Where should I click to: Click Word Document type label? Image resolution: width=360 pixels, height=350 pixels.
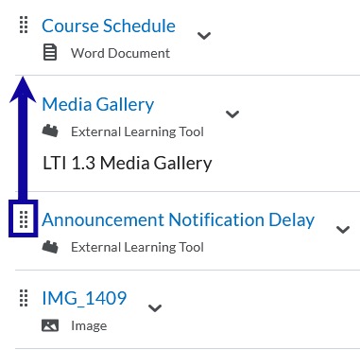click(x=120, y=53)
